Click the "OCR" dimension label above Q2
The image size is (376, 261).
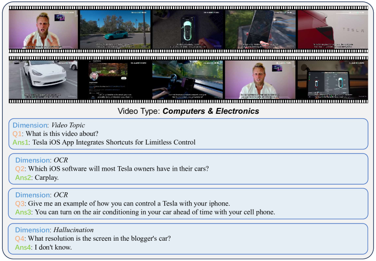click(61, 160)
